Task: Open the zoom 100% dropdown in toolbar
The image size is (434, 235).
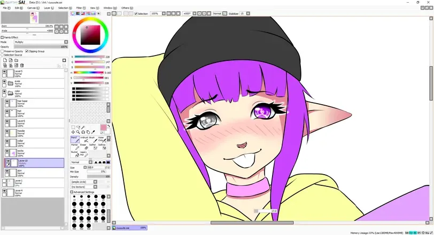Action: (x=164, y=13)
